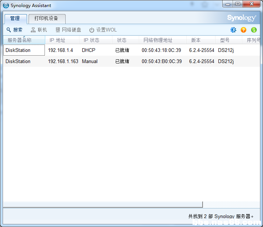This screenshot has width=263, height=227.
Task: Click the 状态 column header
Action: tap(125, 40)
